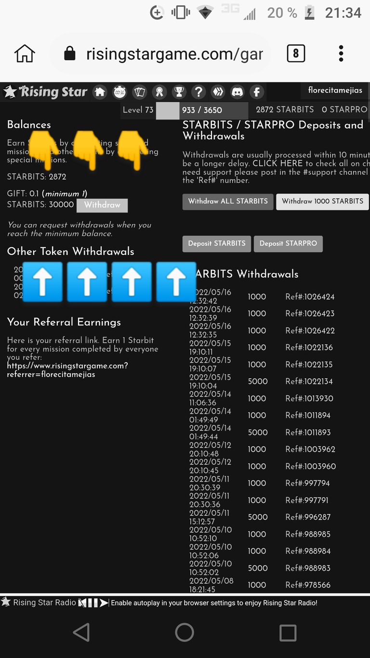This screenshot has height=658, width=370.
Task: Click Withdraw ALL STARBITS button
Action: (x=228, y=201)
